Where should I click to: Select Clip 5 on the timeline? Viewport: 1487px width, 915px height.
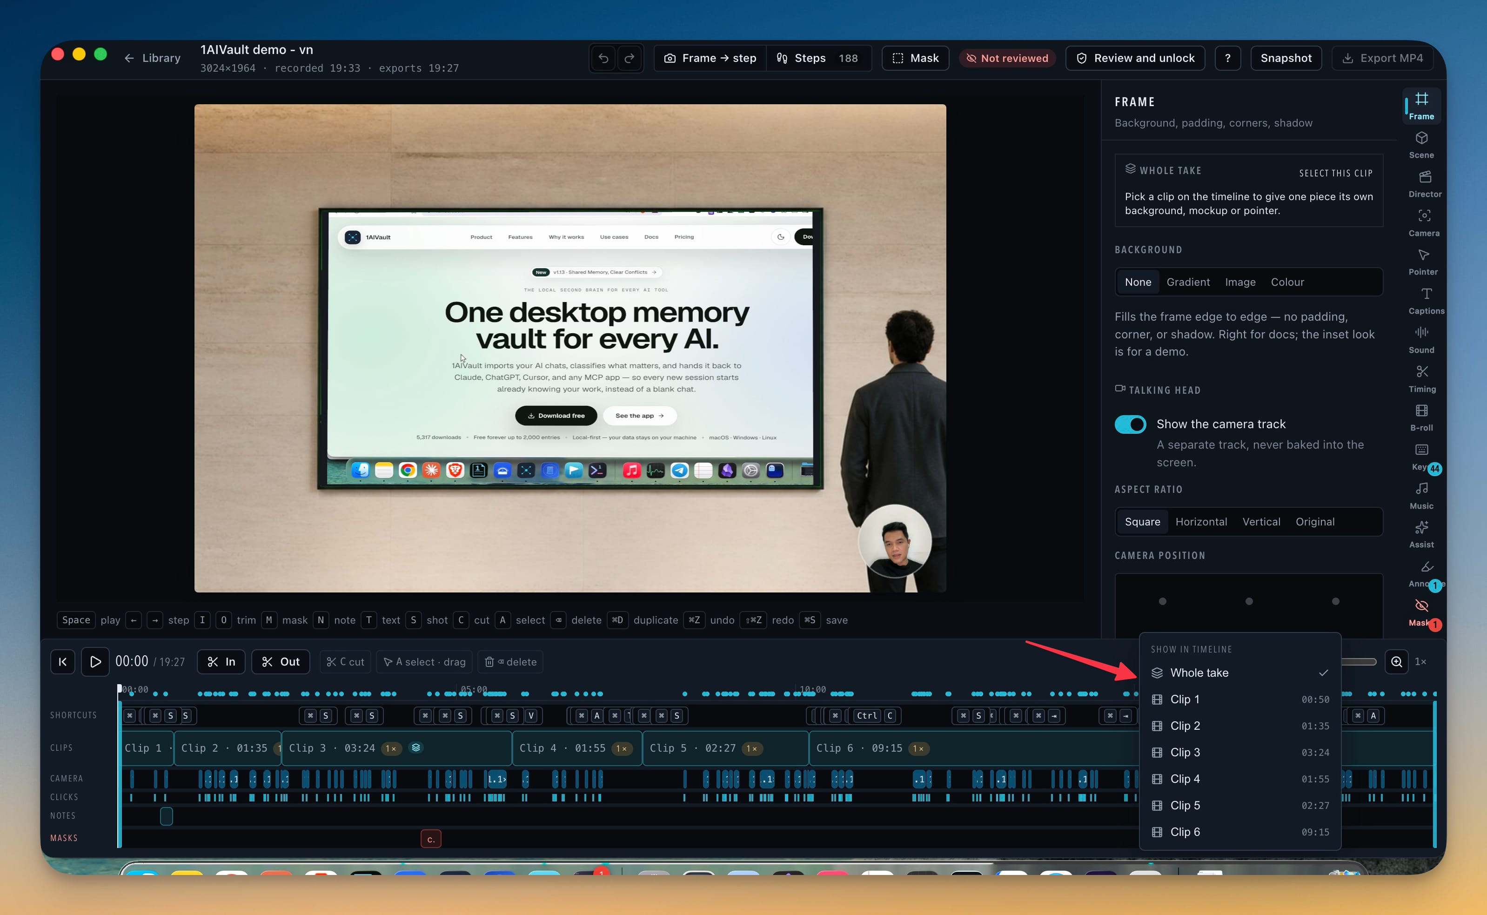(x=725, y=748)
